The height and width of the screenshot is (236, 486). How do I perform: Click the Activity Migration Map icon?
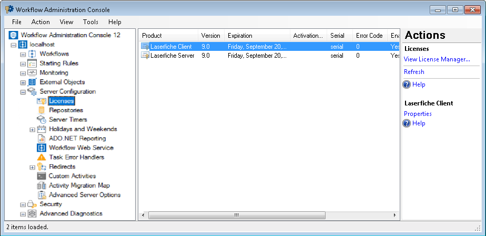tap(42, 186)
